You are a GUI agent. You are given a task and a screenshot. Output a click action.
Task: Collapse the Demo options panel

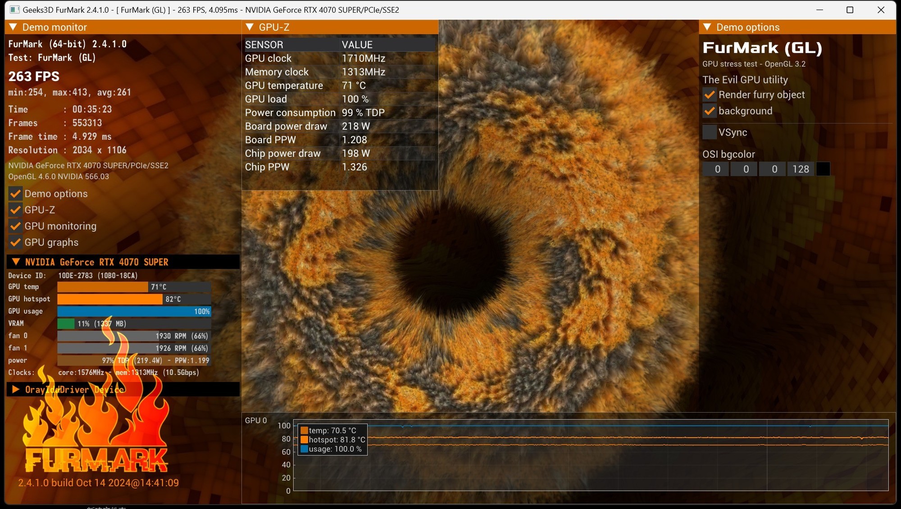[707, 27]
